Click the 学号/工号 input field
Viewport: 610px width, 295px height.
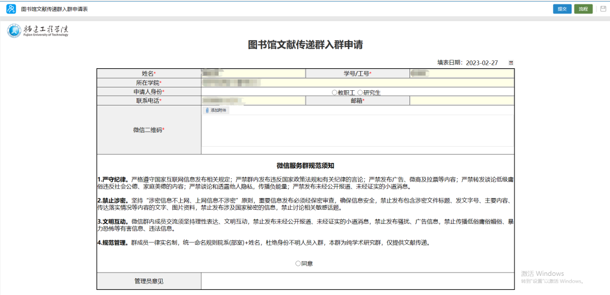pyautogui.click(x=462, y=73)
